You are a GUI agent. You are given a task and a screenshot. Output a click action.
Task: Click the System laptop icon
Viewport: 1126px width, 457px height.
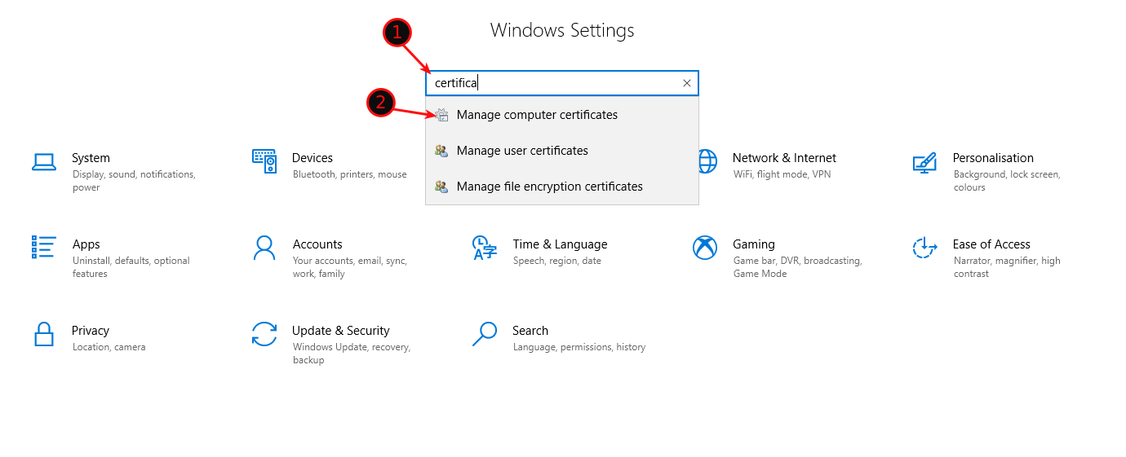point(44,162)
